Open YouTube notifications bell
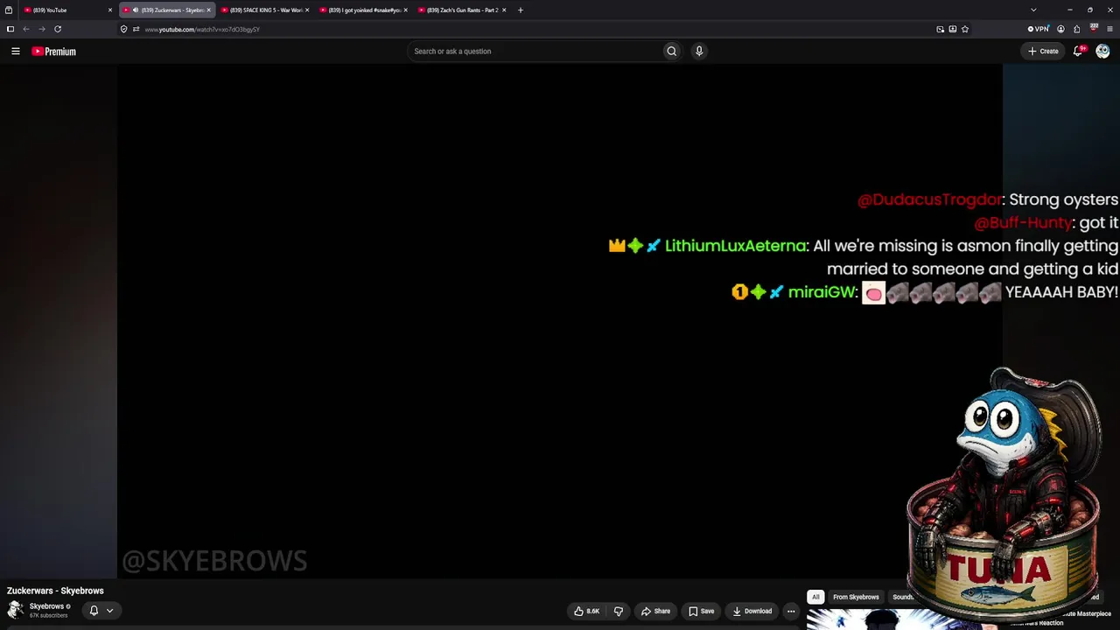Viewport: 1120px width, 630px height. (x=1078, y=51)
